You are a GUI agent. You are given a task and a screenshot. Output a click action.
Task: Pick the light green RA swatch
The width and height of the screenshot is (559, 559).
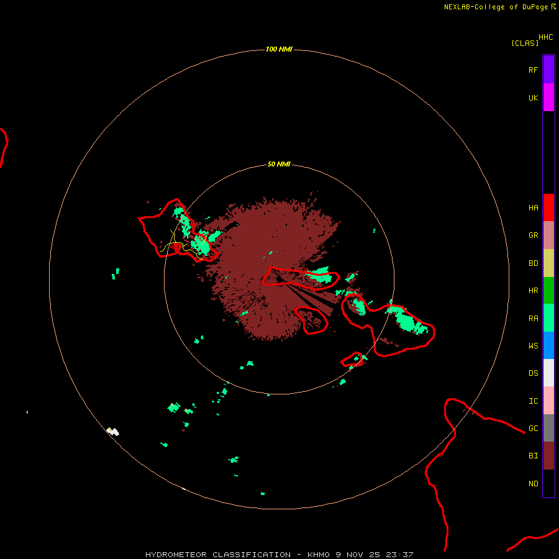tap(548, 318)
